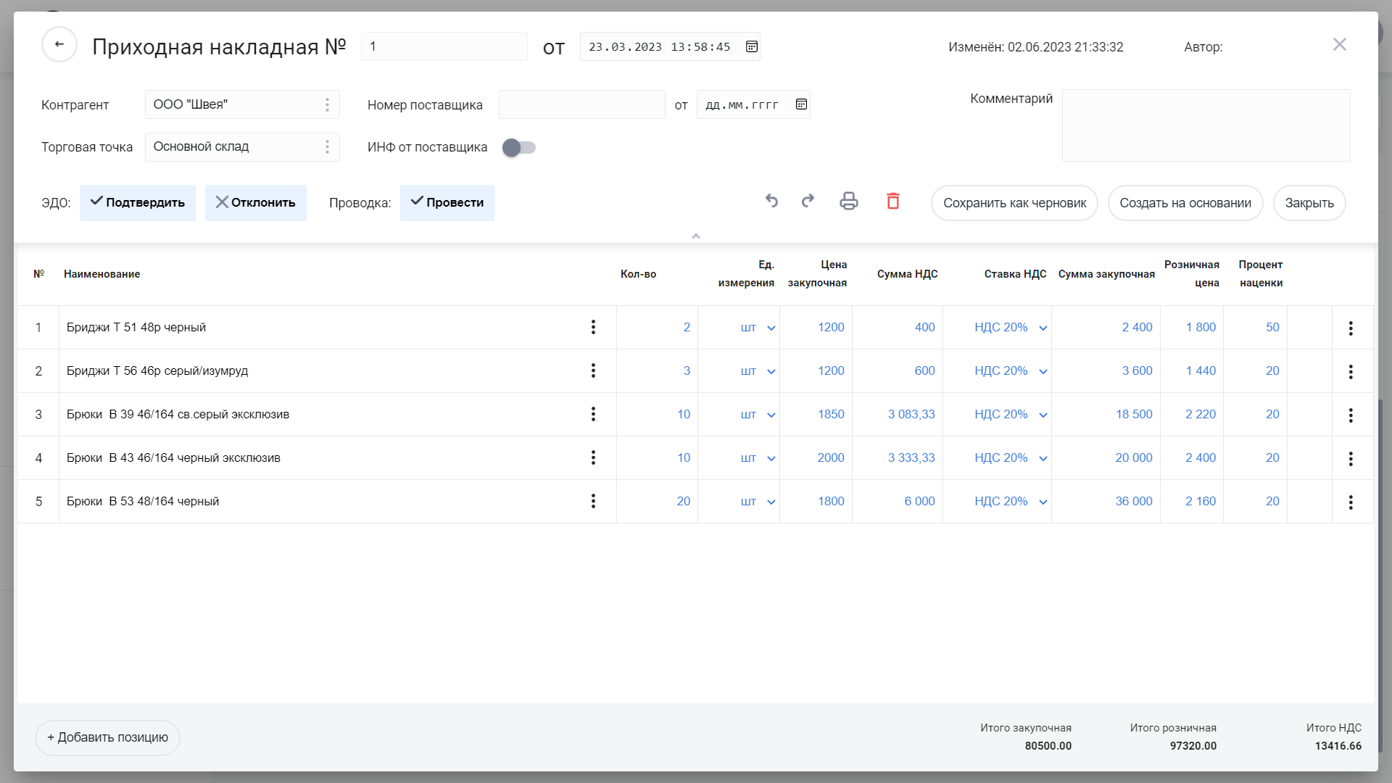Click the Комментарий text area
This screenshot has width=1392, height=783.
tap(1206, 125)
